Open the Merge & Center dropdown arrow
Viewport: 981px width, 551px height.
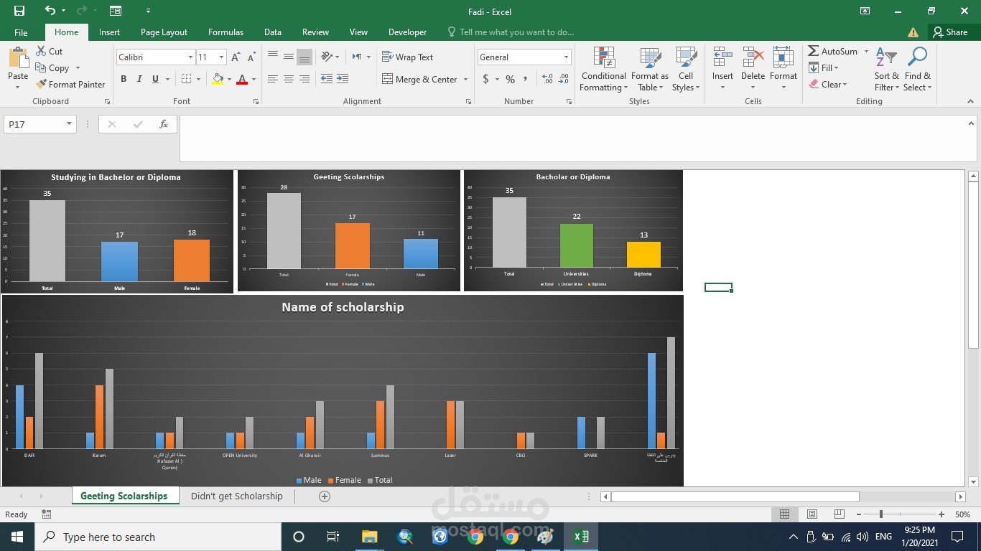465,80
